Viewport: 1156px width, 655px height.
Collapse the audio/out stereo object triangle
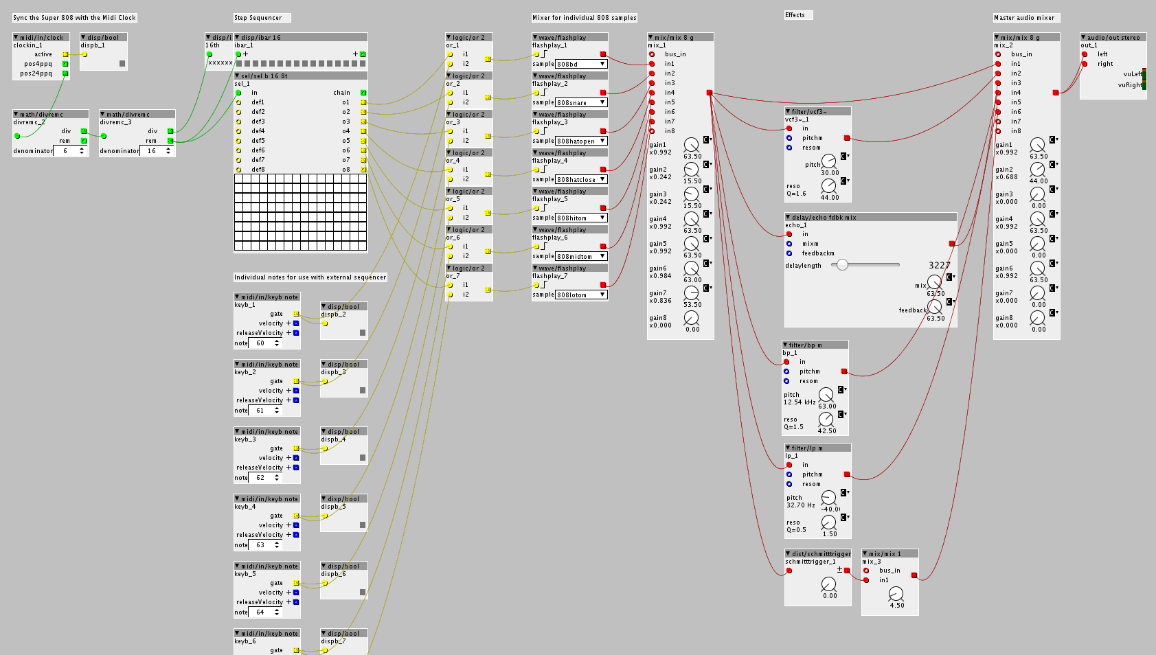pyautogui.click(x=1084, y=38)
